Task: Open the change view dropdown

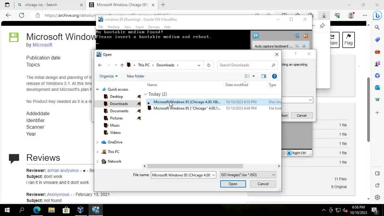Action: [x=253, y=76]
